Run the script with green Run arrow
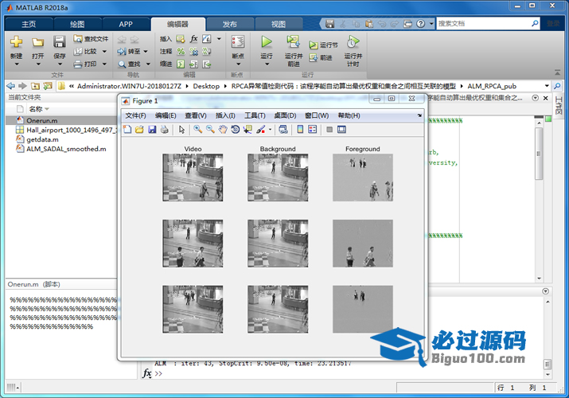 click(267, 42)
